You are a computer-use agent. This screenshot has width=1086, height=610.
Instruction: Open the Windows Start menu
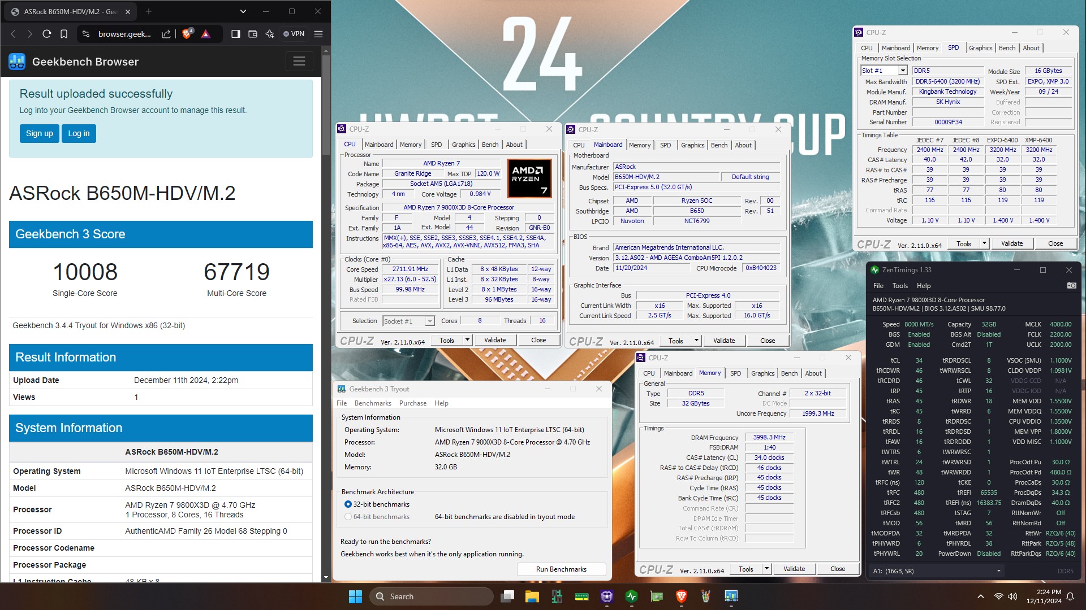coord(355,596)
